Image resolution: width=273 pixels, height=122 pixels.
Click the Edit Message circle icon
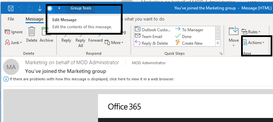(50, 8)
